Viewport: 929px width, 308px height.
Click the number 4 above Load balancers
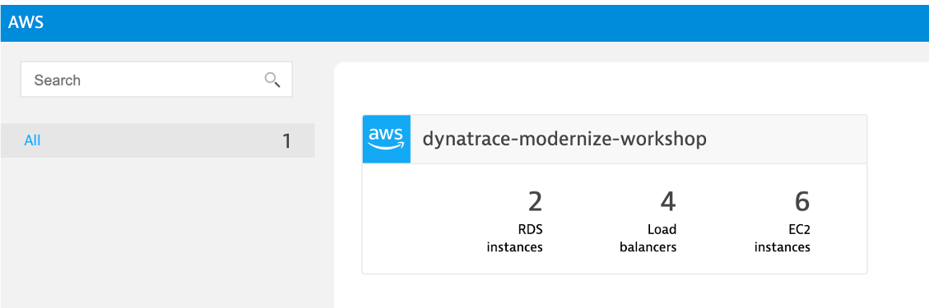(668, 202)
